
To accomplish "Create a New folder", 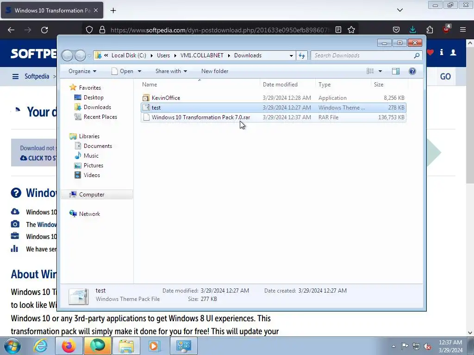I will (215, 71).
